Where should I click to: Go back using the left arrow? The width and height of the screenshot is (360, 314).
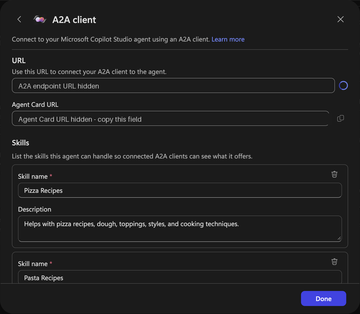pyautogui.click(x=19, y=19)
